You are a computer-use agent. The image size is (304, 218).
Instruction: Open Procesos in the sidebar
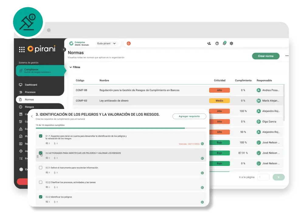tap(30, 92)
